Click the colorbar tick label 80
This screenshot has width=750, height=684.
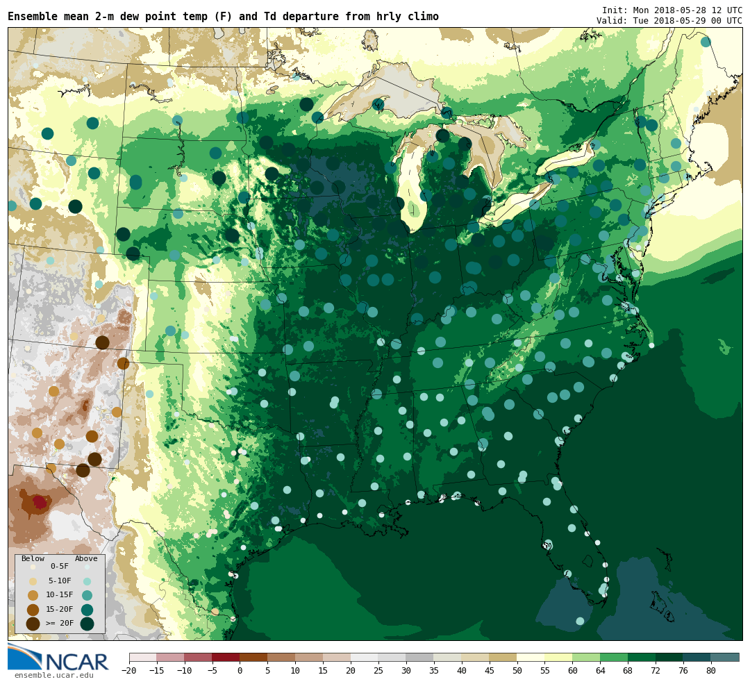click(711, 671)
